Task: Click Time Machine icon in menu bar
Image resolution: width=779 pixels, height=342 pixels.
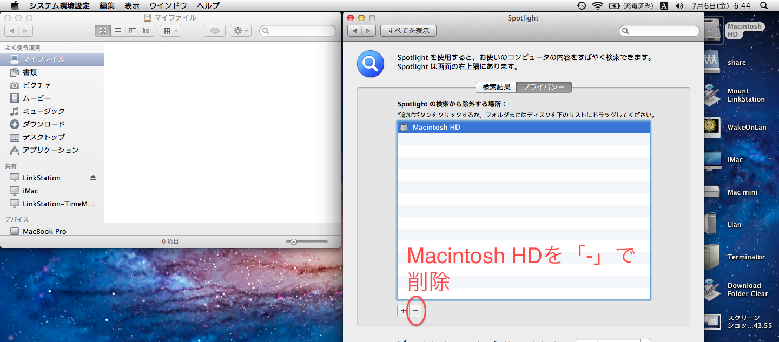Action: (x=581, y=5)
